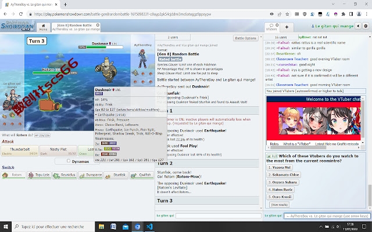Reload the browser page
The image size is (372, 232).
[21, 14]
